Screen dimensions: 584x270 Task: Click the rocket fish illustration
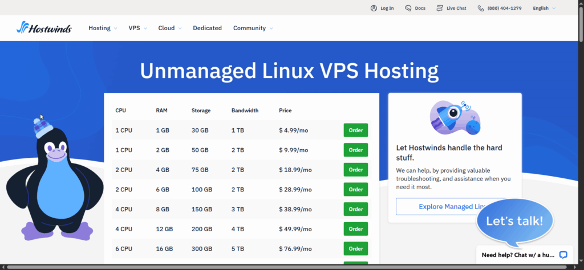point(455,118)
